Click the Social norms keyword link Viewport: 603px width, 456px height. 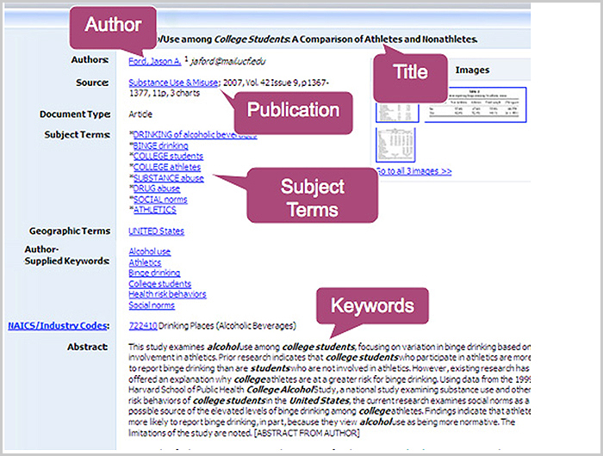click(x=152, y=305)
